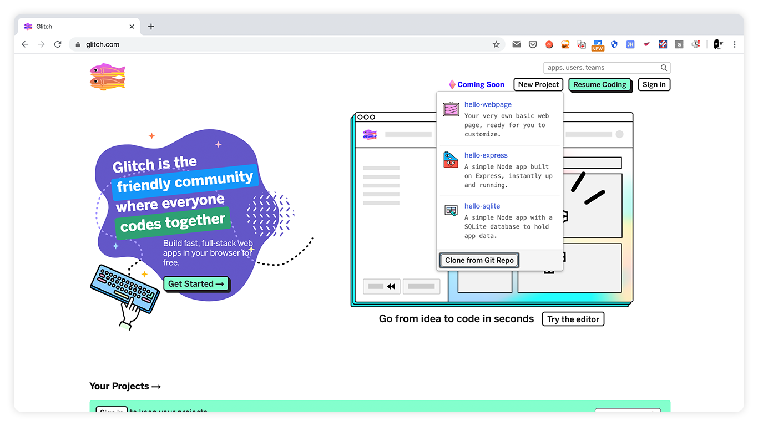Click the 'Go from idea to code in seconds' text
This screenshot has width=758, height=426.
point(456,318)
